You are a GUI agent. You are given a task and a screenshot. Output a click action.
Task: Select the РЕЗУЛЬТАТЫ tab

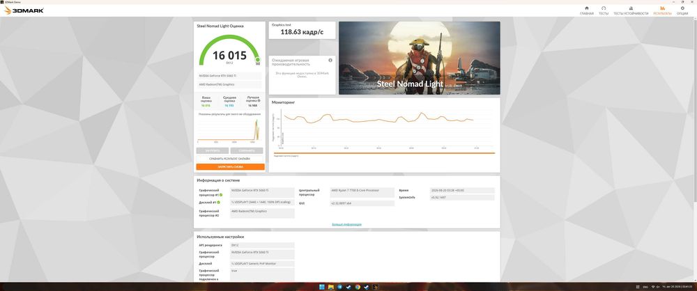click(662, 10)
